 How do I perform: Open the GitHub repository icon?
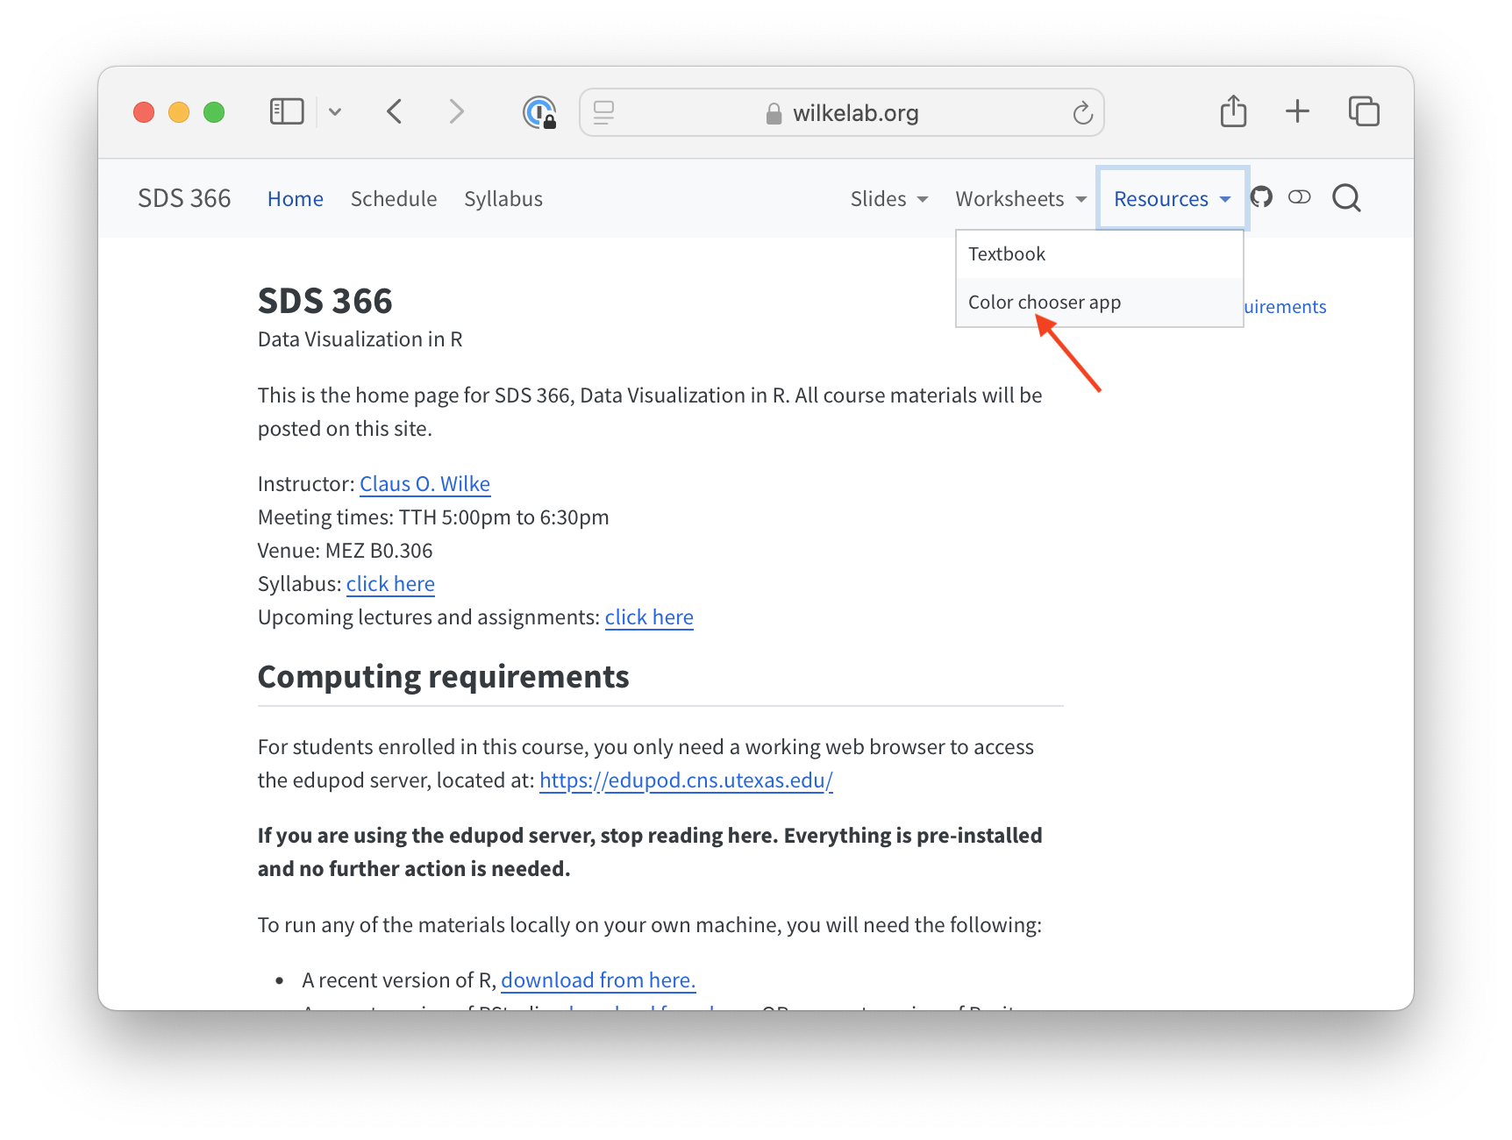pyautogui.click(x=1261, y=197)
